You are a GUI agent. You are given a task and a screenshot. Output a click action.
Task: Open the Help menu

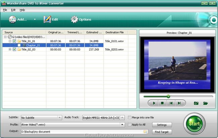(x=22, y=10)
